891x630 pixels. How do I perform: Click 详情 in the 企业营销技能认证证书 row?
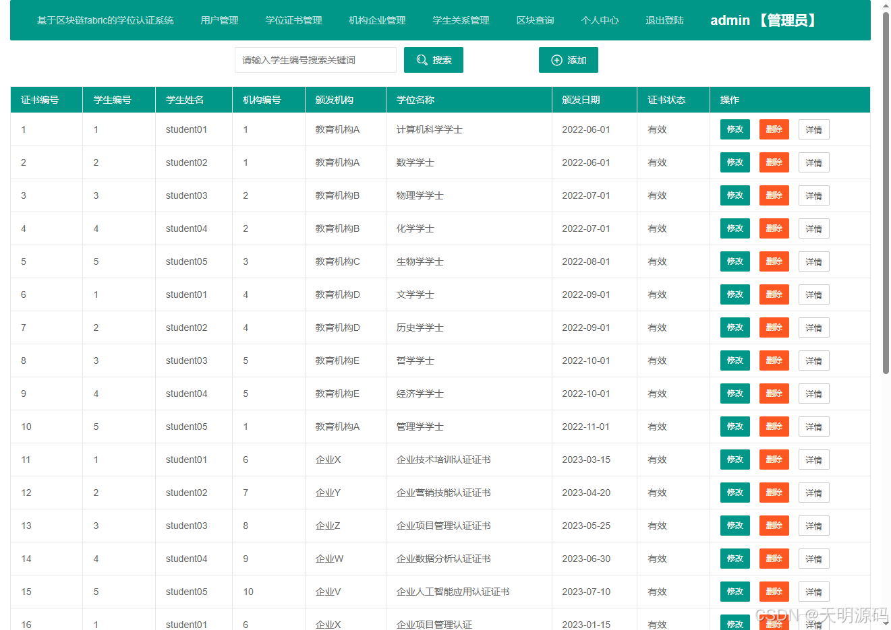814,493
